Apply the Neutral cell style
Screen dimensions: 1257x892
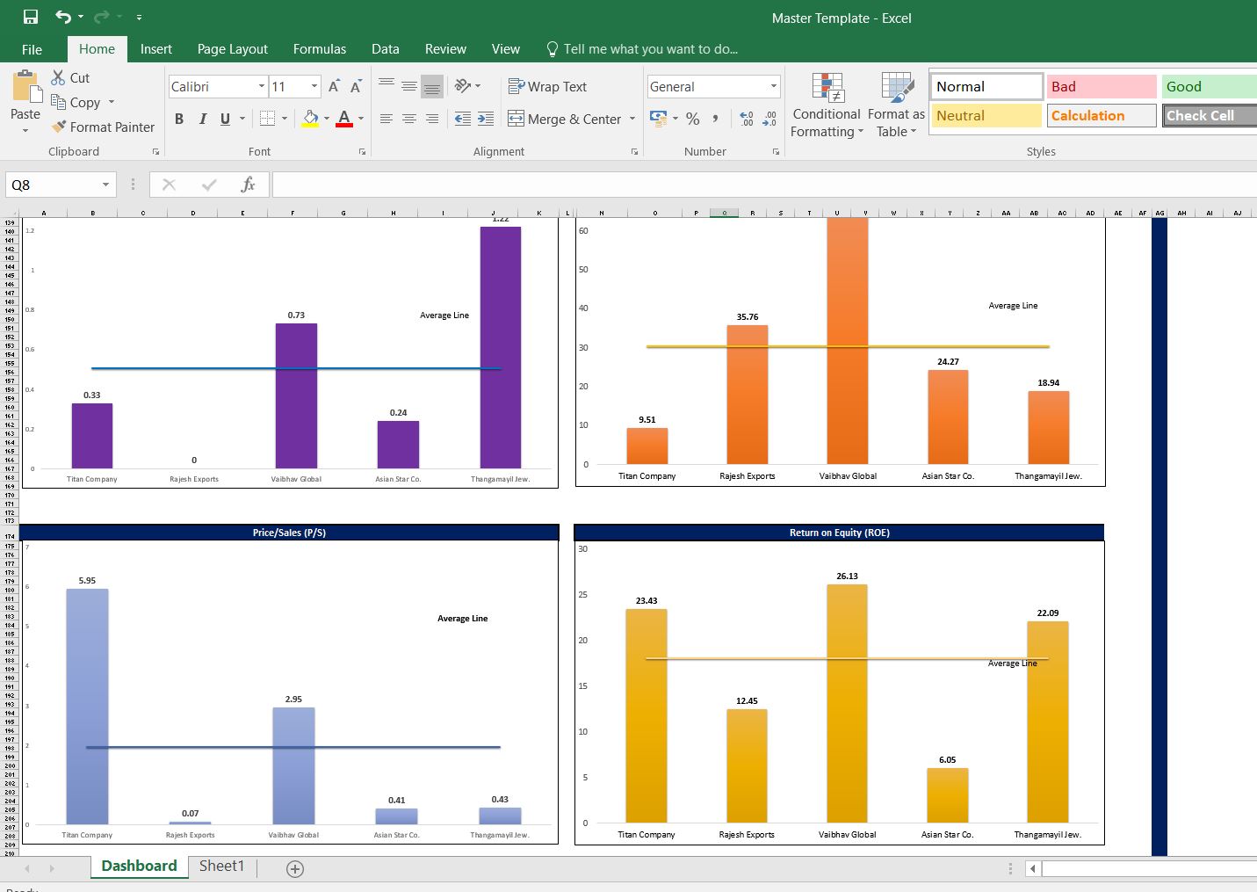point(986,115)
